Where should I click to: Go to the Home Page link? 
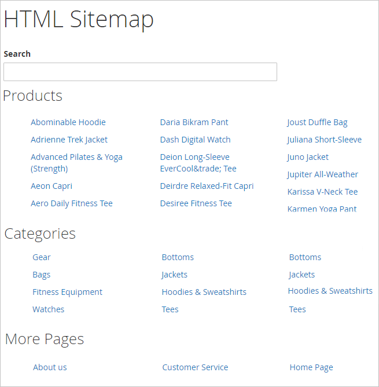(311, 367)
